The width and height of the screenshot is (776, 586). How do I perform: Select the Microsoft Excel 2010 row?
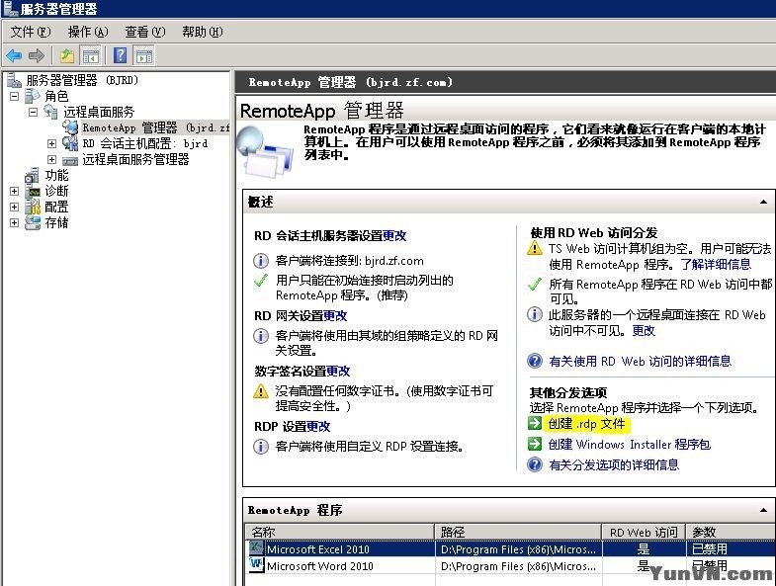coord(510,548)
